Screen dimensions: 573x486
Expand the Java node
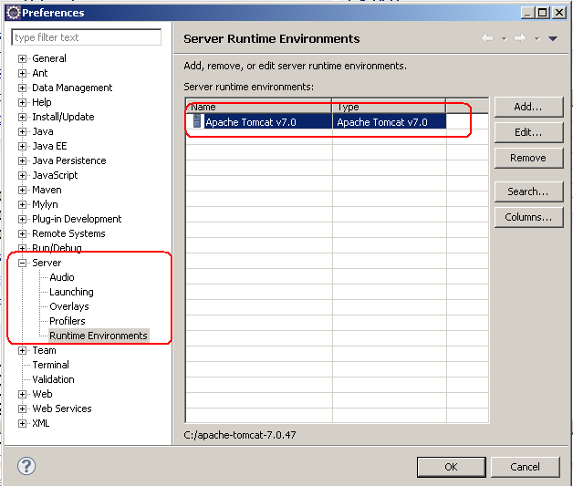point(22,132)
